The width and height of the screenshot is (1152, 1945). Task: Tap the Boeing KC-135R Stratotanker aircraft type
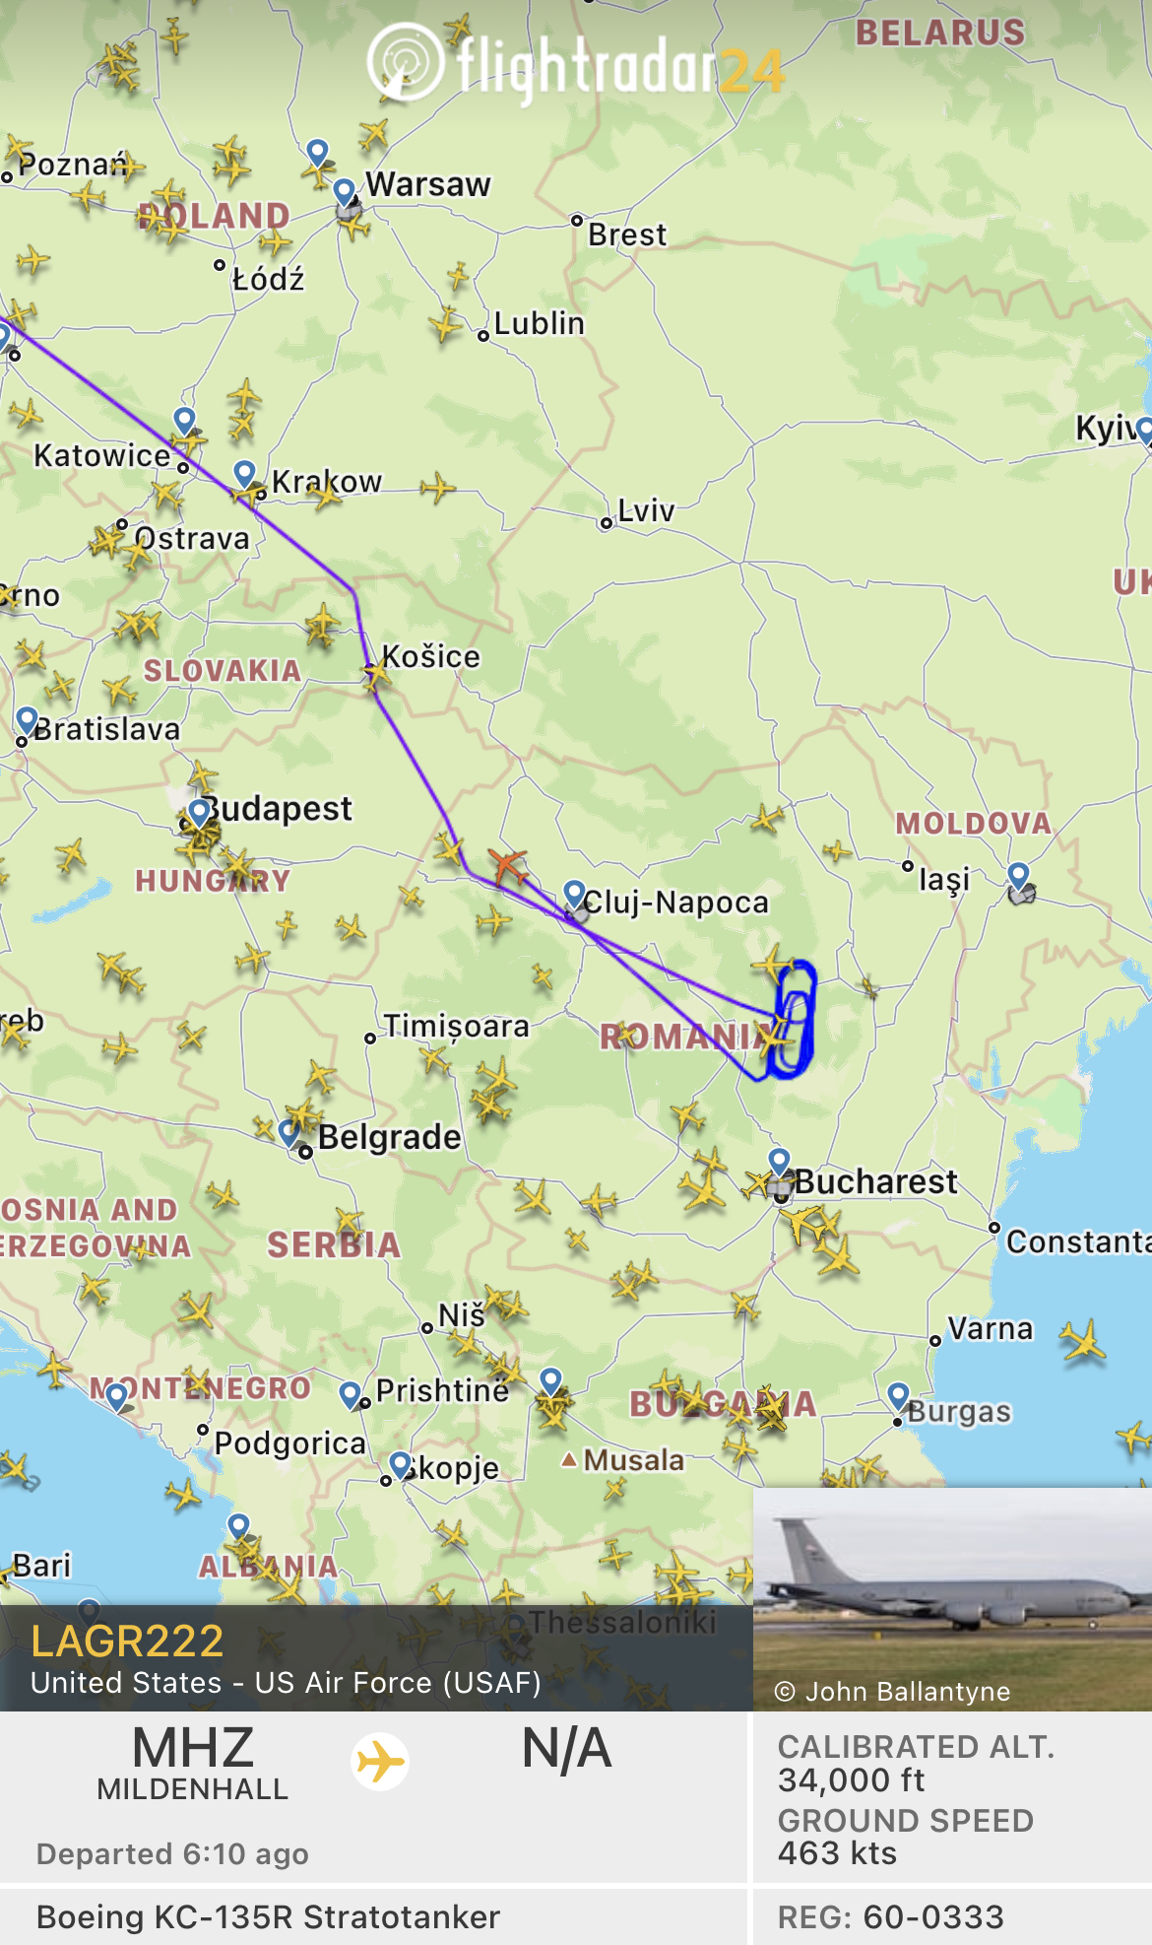tap(268, 1916)
